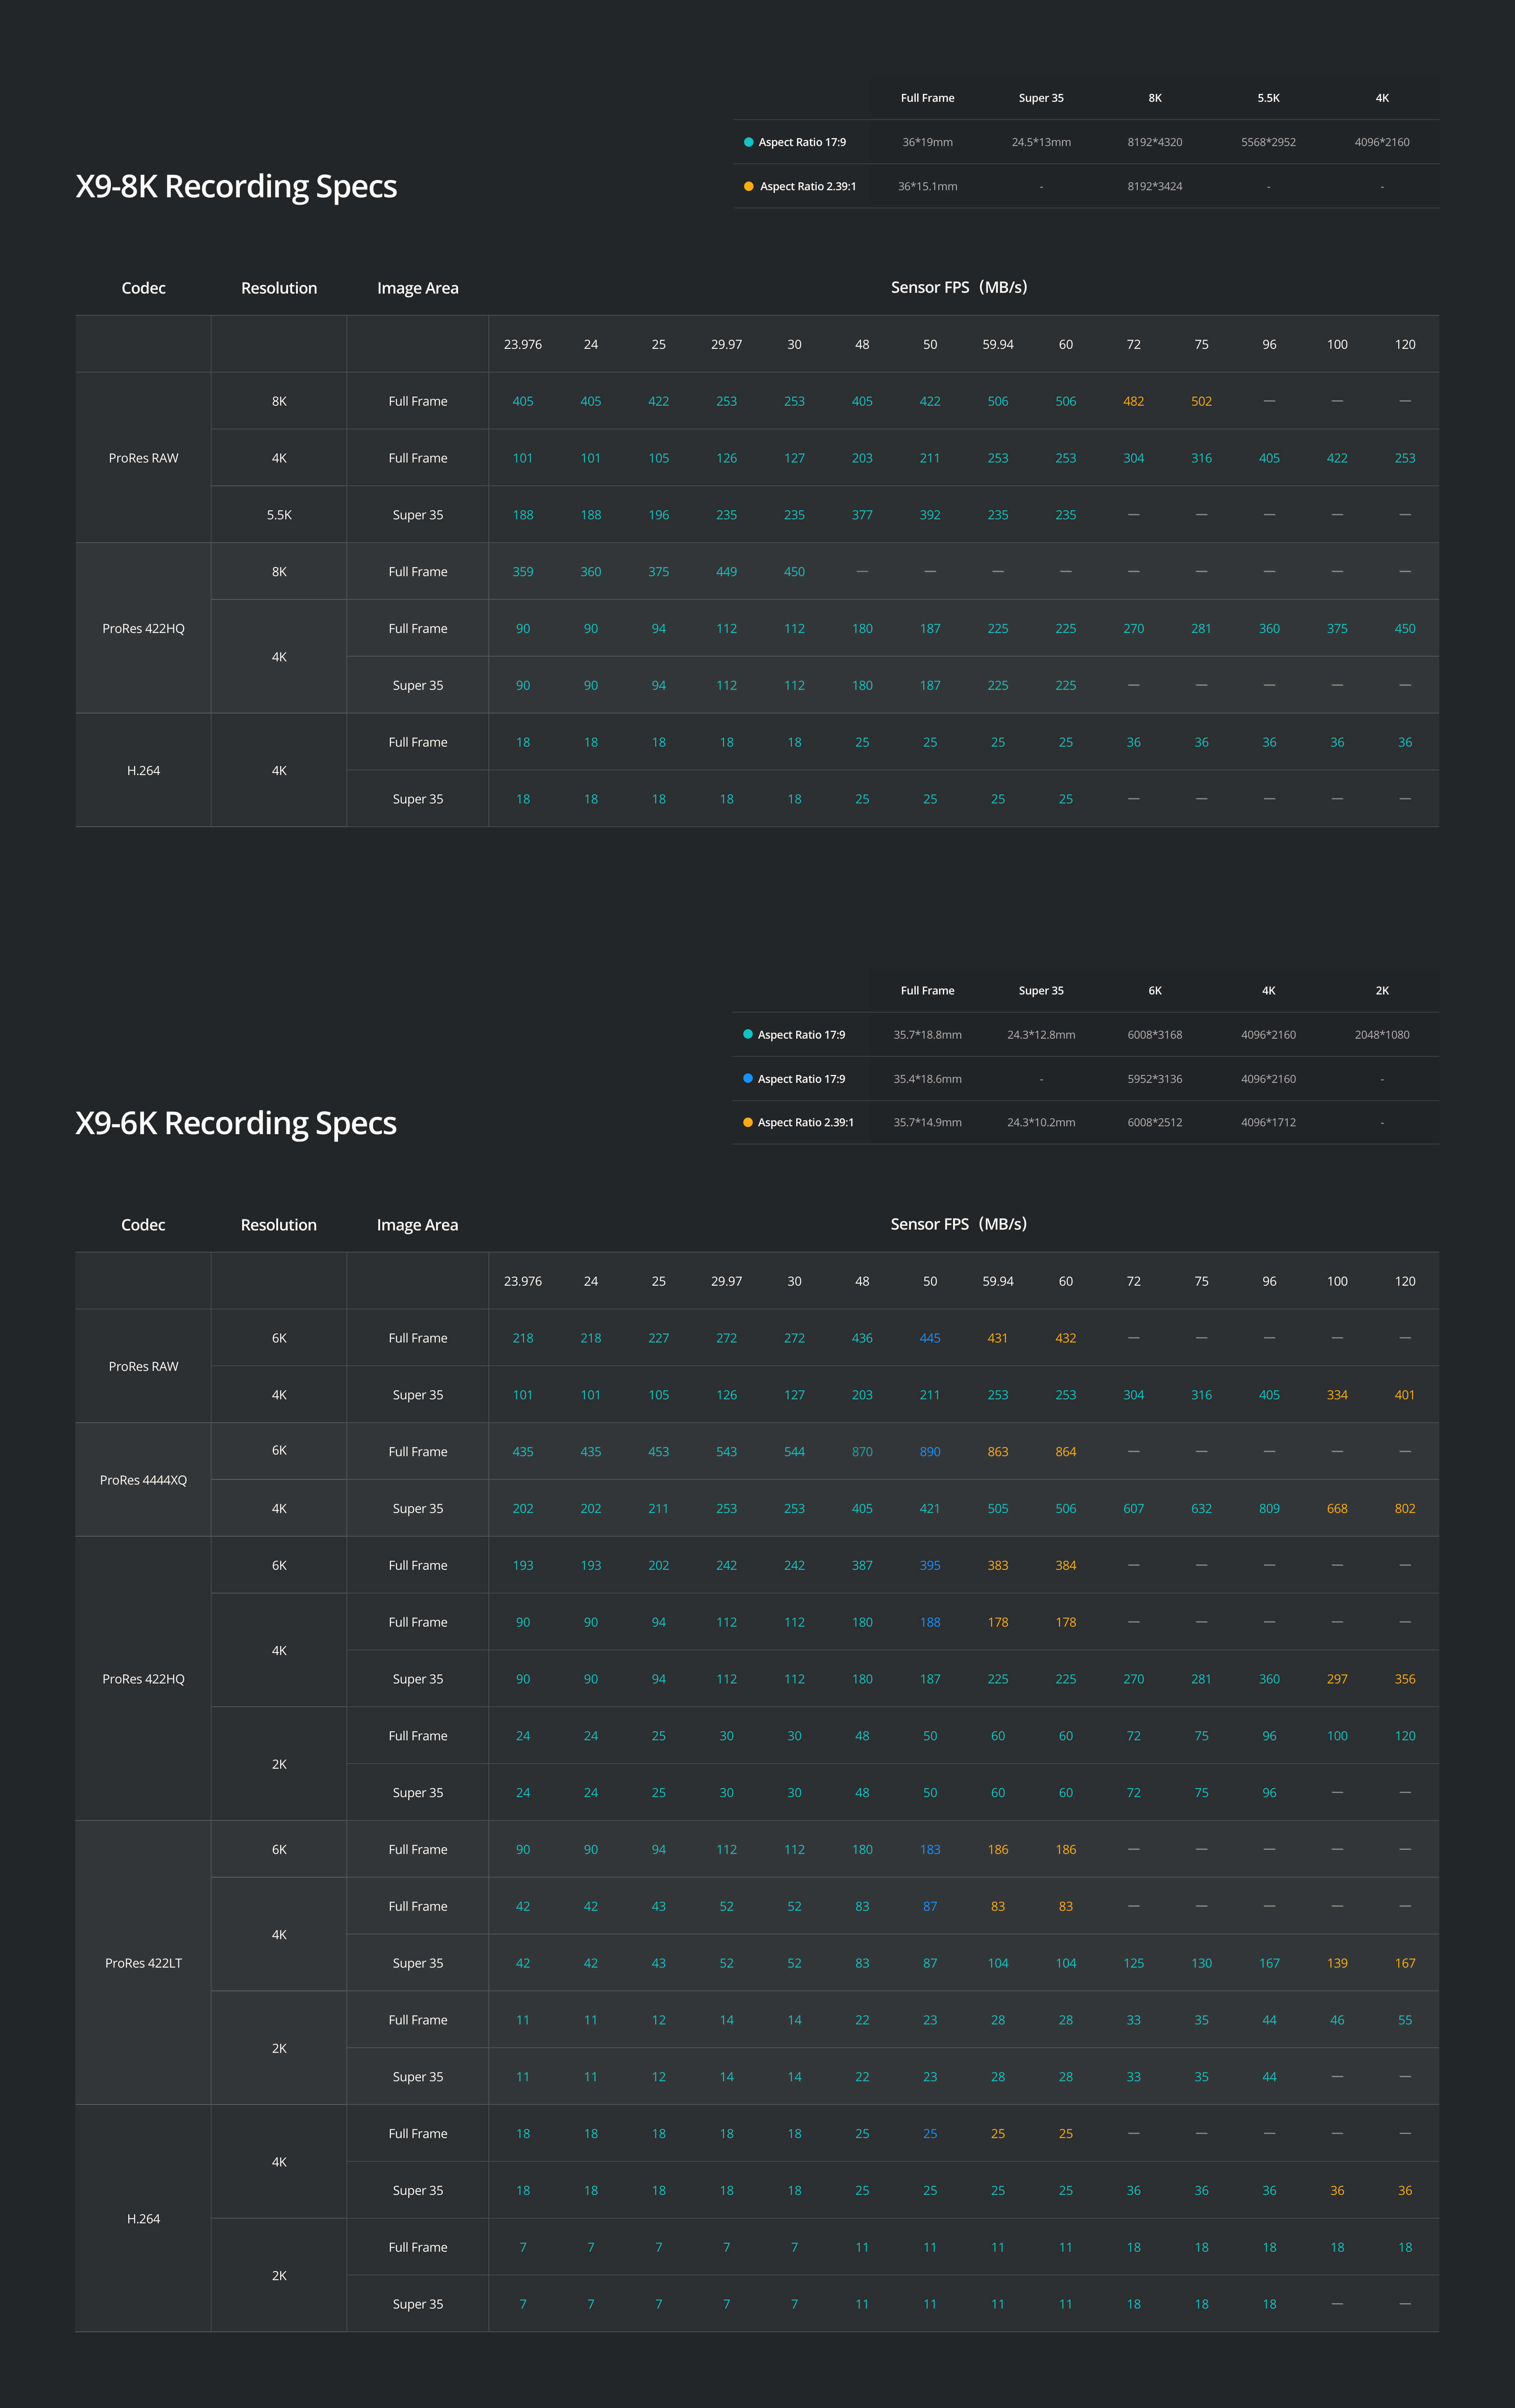The height and width of the screenshot is (2408, 1515).
Task: Click the "24.3*12.8mm" value
Action: click(x=1041, y=1035)
